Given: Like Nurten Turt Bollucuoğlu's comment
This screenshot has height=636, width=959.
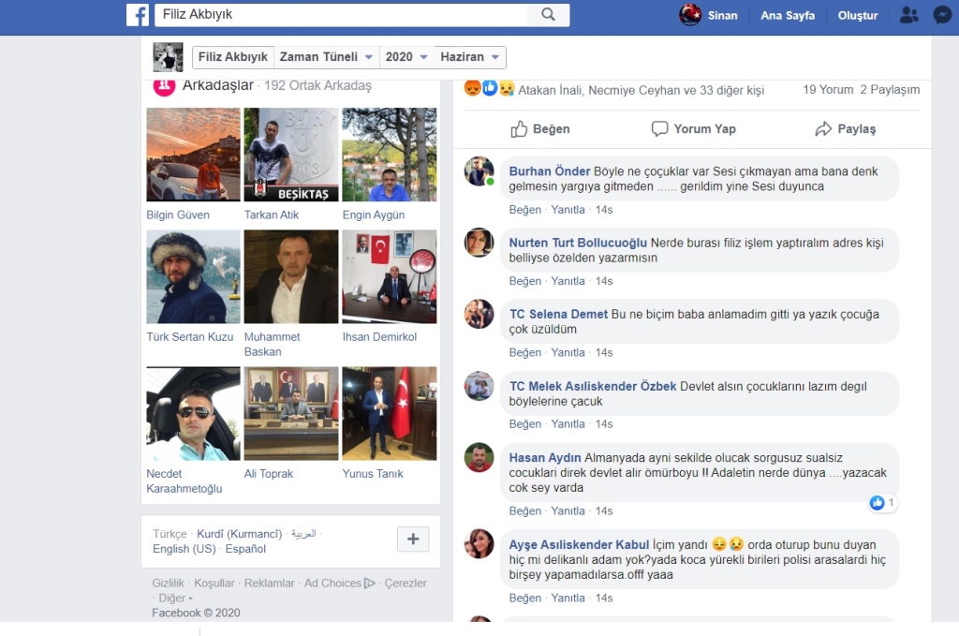Looking at the screenshot, I should 524,281.
